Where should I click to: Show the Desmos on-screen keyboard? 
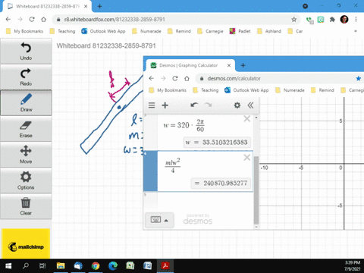pos(155,219)
